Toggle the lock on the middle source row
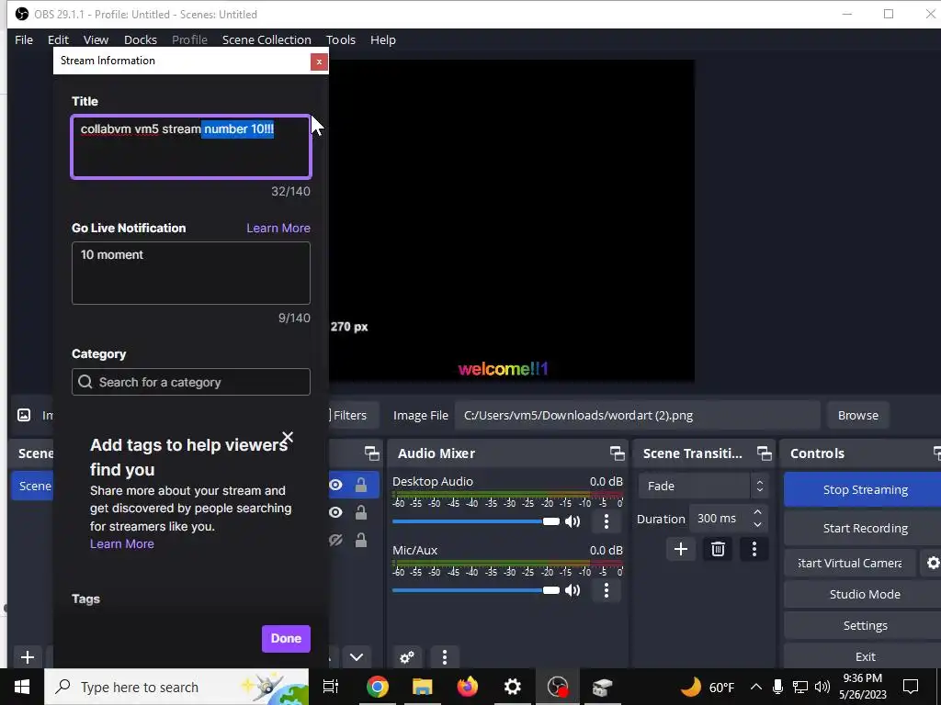 (360, 512)
